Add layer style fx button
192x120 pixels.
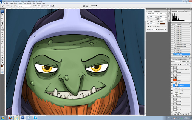[x=175, y=114]
